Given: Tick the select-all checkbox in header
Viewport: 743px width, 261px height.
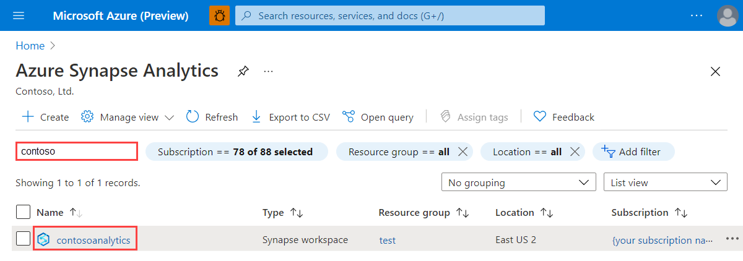Looking at the screenshot, I should pyautogui.click(x=23, y=212).
